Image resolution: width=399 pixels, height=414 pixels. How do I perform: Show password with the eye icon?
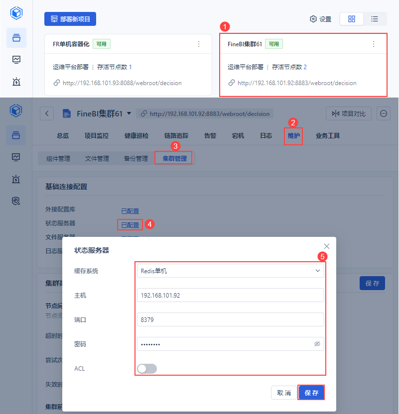click(x=317, y=344)
